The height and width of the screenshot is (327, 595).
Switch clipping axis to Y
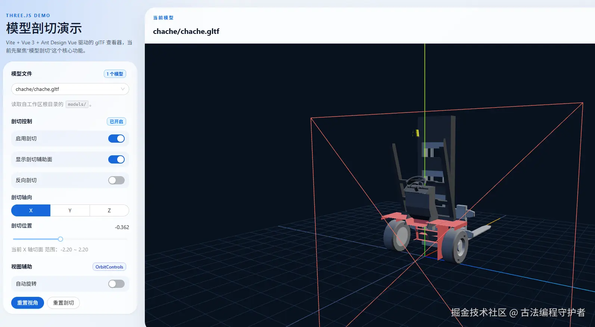coord(70,210)
